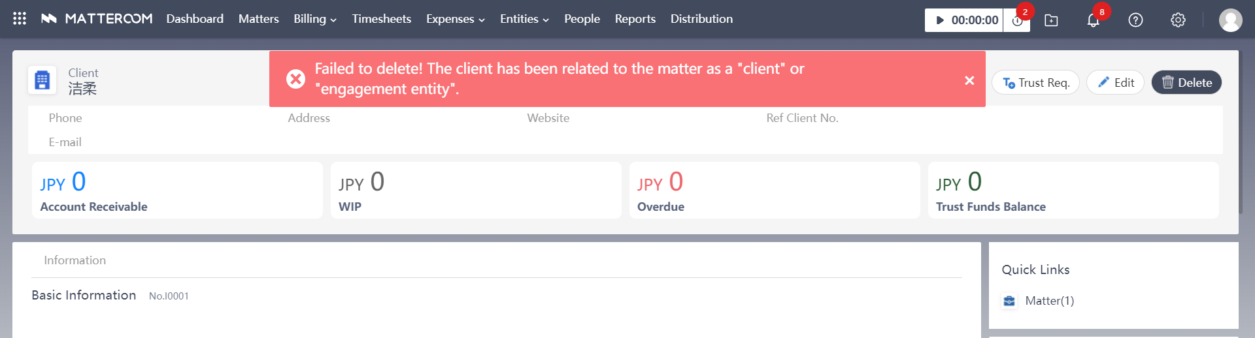Select the Information tab
Screen dimensions: 1255x338
[x=75, y=260]
